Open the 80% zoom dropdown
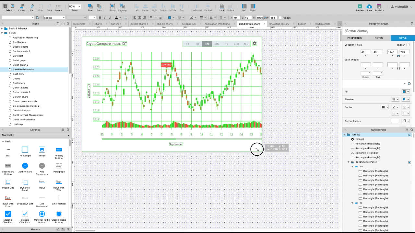The width and height of the screenshot is (415, 233). tap(75, 6)
